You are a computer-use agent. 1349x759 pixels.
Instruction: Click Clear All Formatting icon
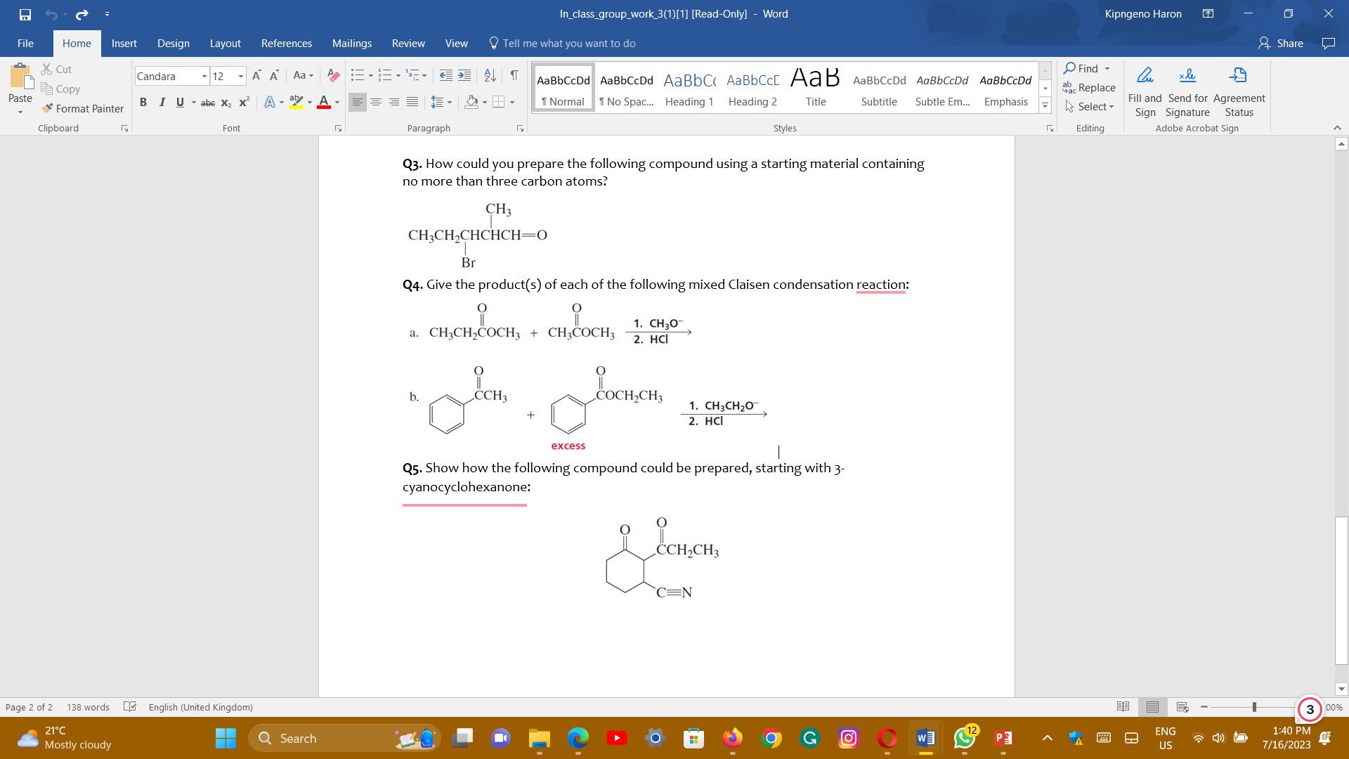pos(334,75)
